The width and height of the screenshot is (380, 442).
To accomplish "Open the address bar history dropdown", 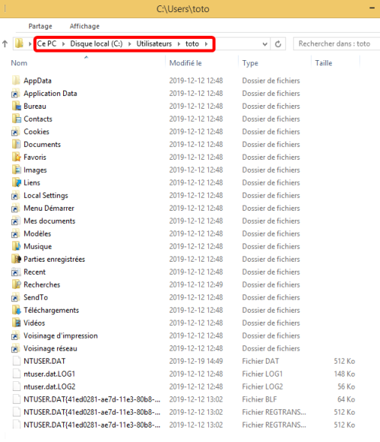I will [x=264, y=44].
